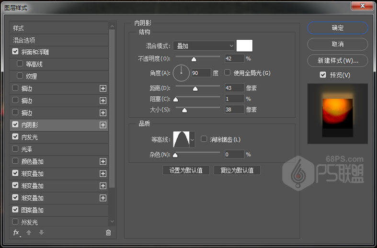Screen dimensions: 377x248
Task: Click plus icon on topmost 渐变叠加 row
Action: coord(103,174)
